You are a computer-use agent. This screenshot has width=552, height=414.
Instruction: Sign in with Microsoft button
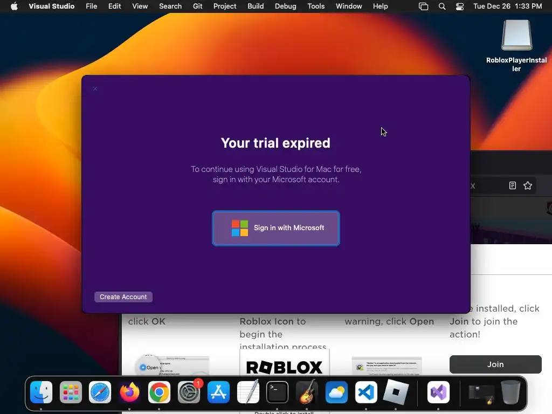coord(275,228)
